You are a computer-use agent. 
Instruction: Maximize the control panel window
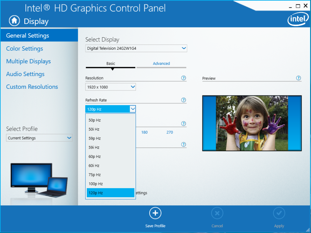click(x=298, y=6)
